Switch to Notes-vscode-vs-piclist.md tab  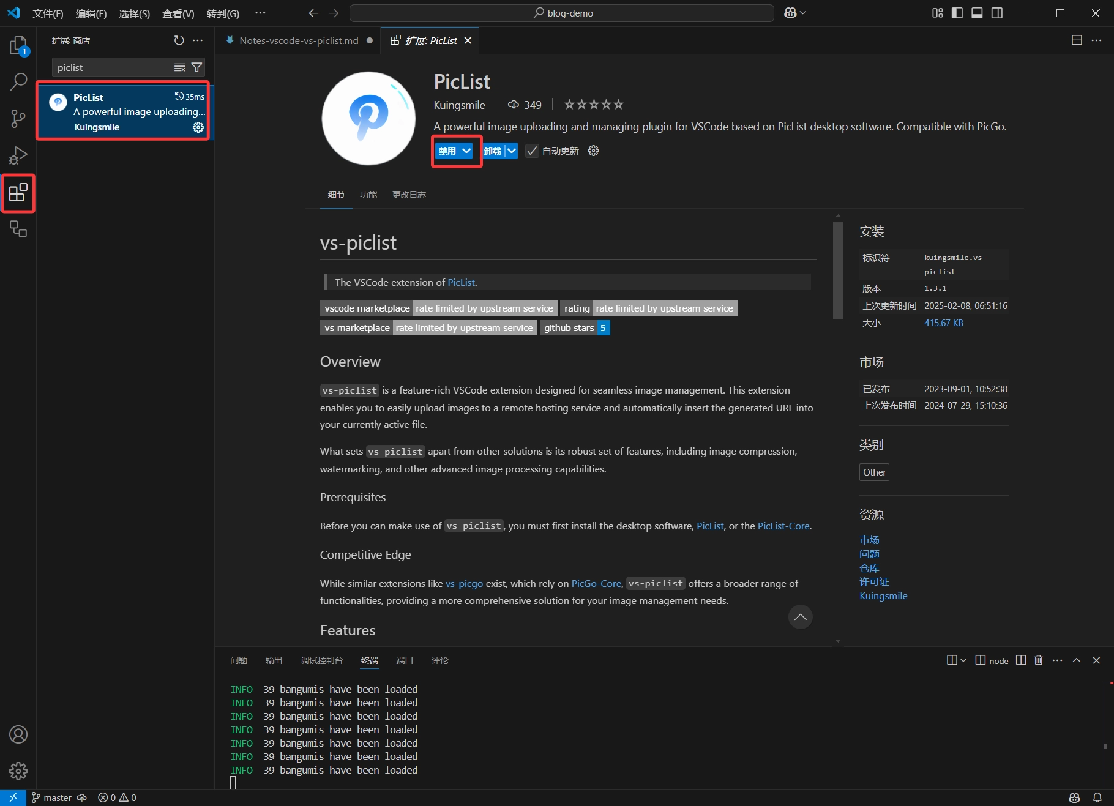[x=299, y=40]
